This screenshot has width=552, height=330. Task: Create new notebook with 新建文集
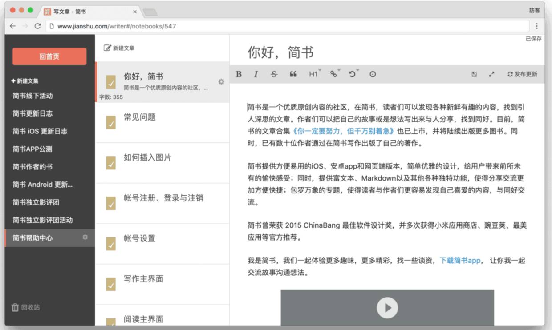(x=25, y=81)
